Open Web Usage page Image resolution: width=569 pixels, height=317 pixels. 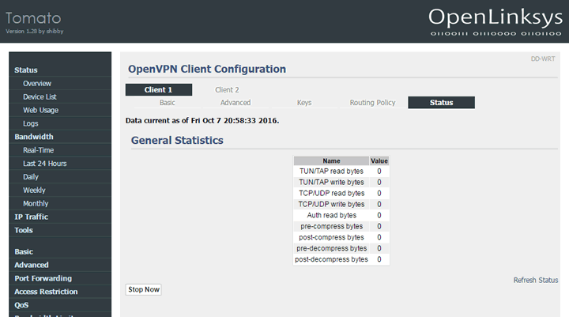point(40,110)
